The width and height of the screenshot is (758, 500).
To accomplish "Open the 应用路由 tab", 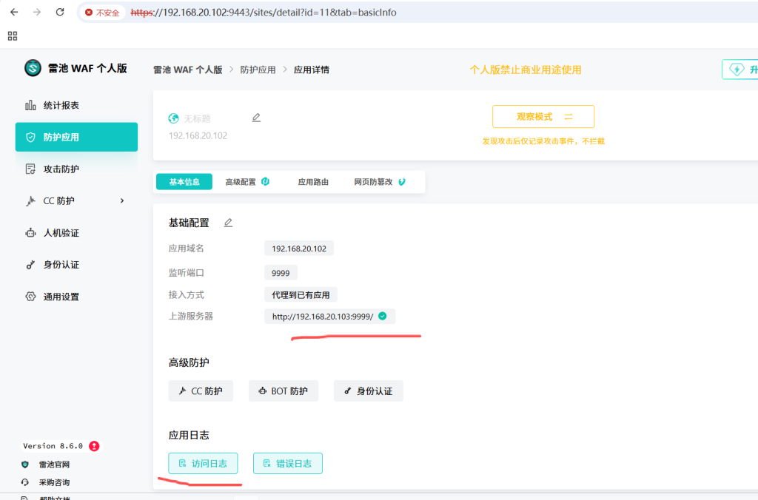I will click(x=313, y=182).
